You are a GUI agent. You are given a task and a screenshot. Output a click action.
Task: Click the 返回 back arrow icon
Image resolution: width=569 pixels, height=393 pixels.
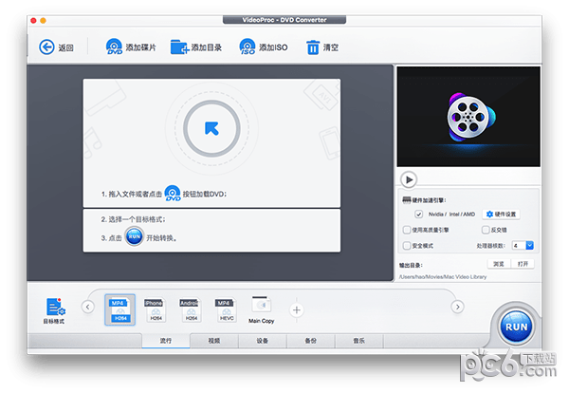(x=46, y=47)
